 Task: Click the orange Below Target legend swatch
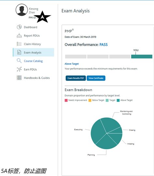point(90,100)
